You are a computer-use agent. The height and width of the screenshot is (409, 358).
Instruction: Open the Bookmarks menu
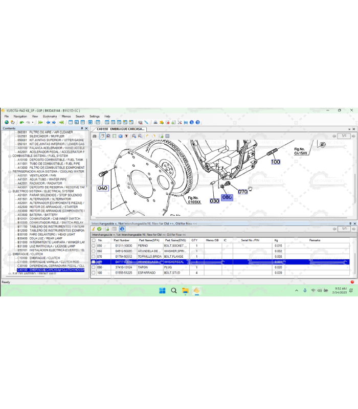(x=50, y=117)
